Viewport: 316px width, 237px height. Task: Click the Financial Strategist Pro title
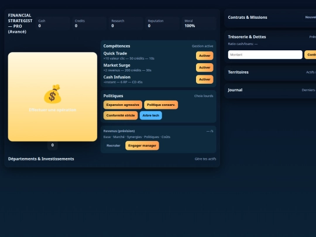click(x=20, y=23)
